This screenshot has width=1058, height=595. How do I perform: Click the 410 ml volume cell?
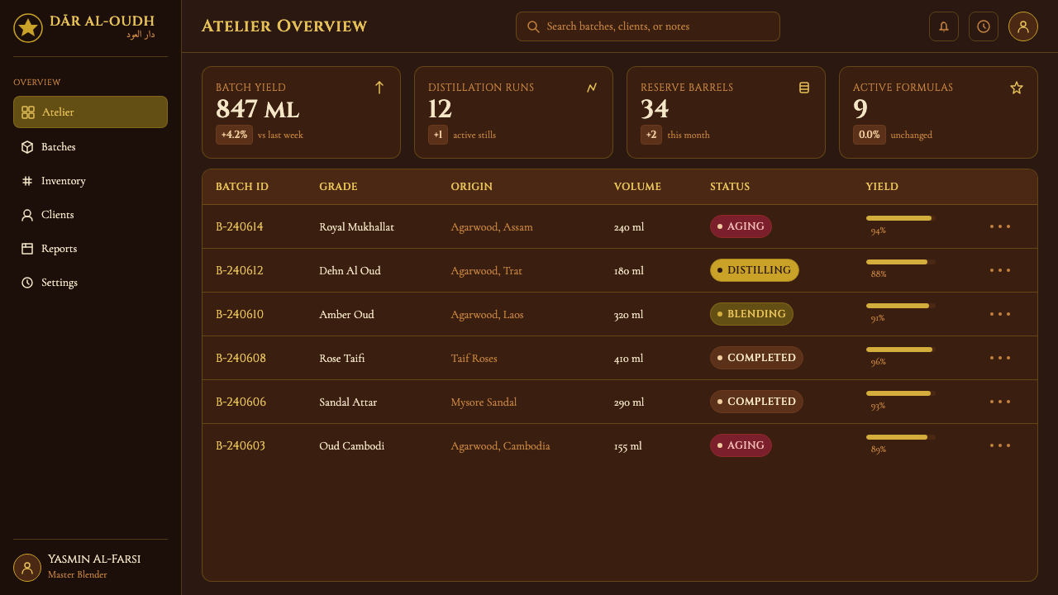tap(629, 358)
